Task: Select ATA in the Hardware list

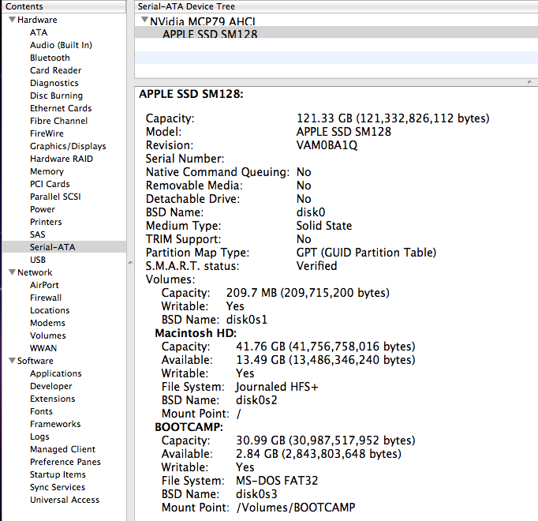Action: point(39,32)
